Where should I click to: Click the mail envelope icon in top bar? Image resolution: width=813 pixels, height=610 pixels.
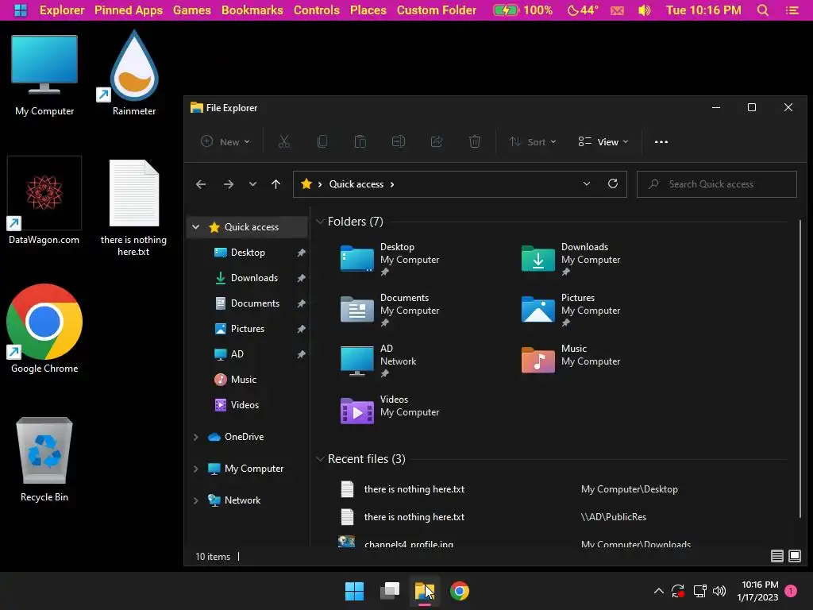pos(617,10)
